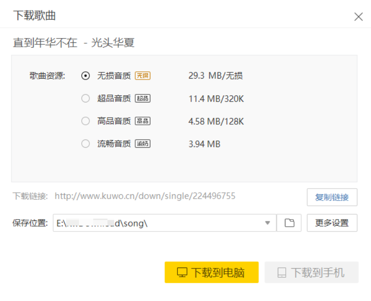Image resolution: width=371 pixels, height=301 pixels.
Task: Close the 下载歌曲 dialog
Action: click(x=359, y=17)
